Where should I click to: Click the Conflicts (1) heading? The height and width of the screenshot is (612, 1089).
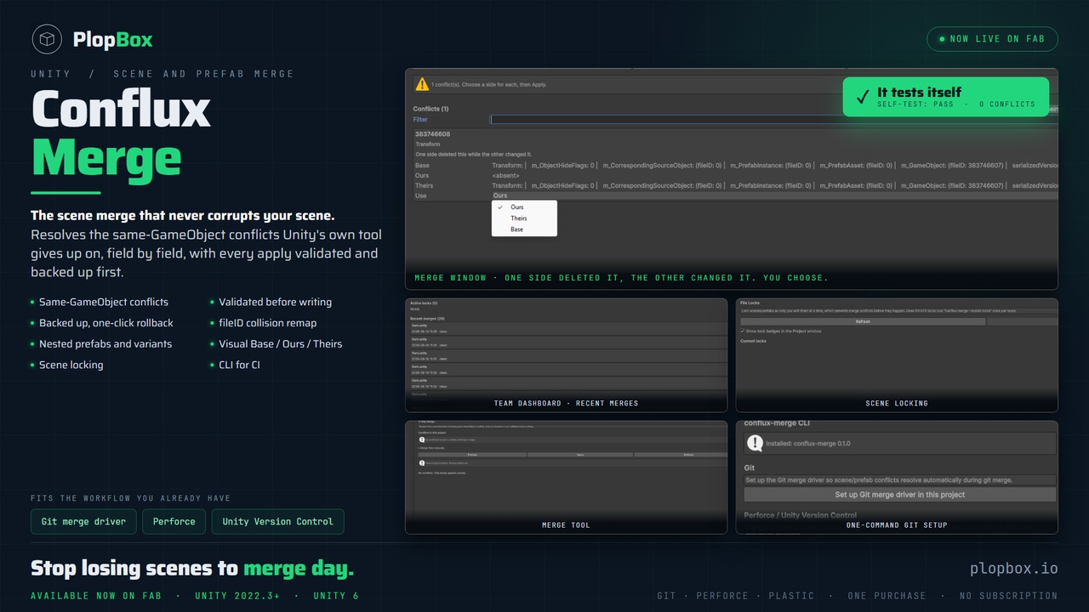[430, 109]
